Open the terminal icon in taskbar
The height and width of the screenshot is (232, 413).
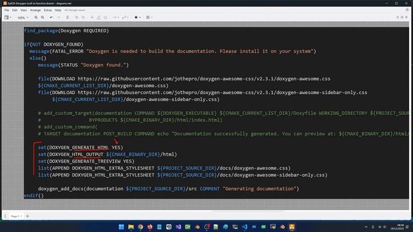[x=235, y=227]
